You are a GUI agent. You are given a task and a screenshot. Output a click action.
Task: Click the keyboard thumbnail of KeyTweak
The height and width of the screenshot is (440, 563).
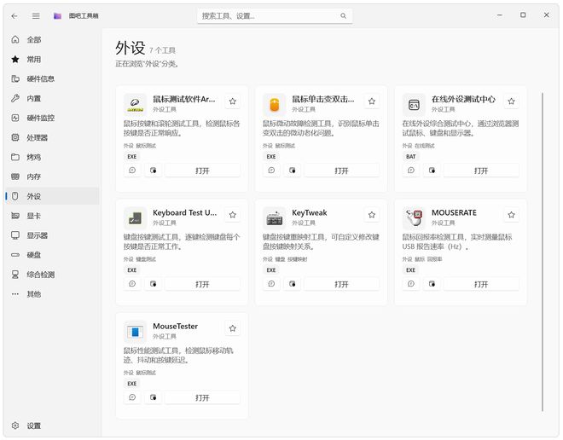point(275,218)
